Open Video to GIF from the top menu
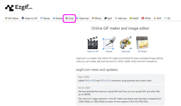 (29, 18)
